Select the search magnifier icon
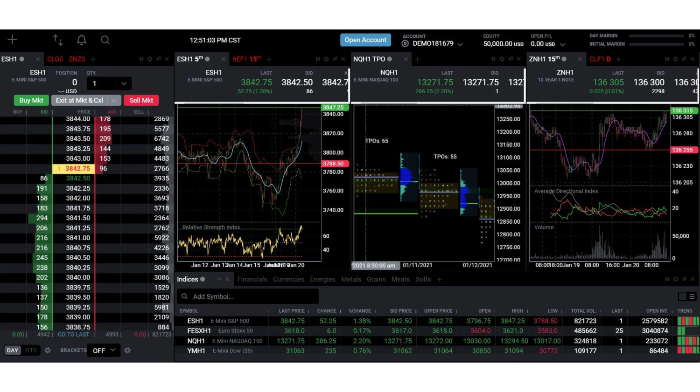Screen dimensions: 700x392 coord(105,40)
